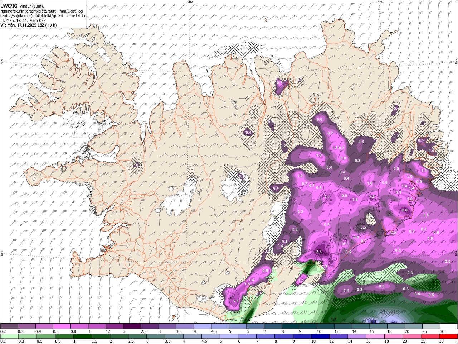The height and width of the screenshot is (344, 458).
Task: Select the '4.5' label under the snow scale
Action: [x=214, y=331]
